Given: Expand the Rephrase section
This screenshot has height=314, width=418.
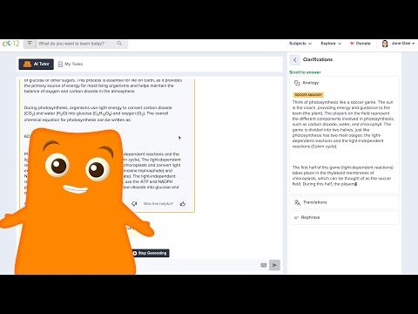Looking at the screenshot, I should (x=344, y=217).
